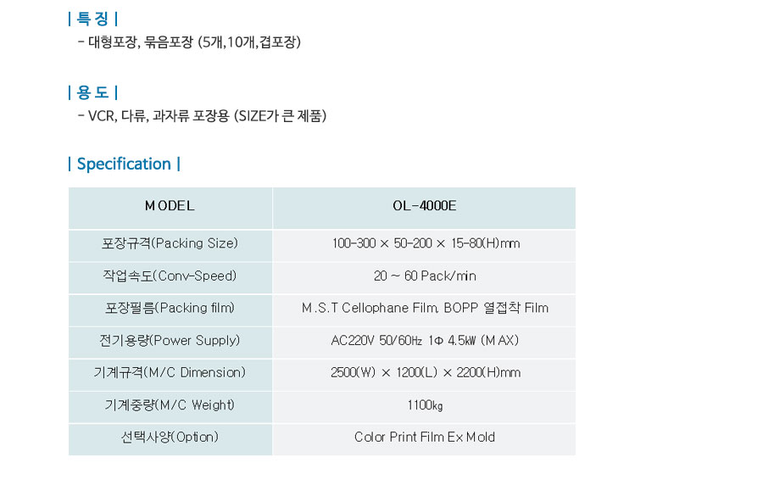Click the MODEL header cell

170,205
